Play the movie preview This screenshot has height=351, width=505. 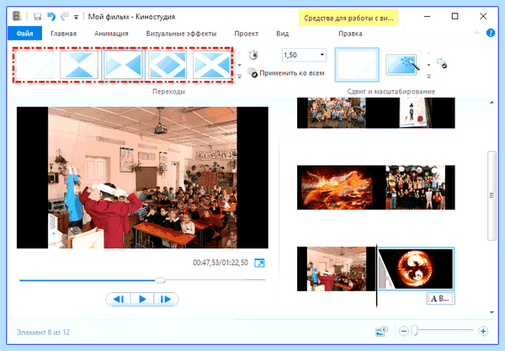142,299
